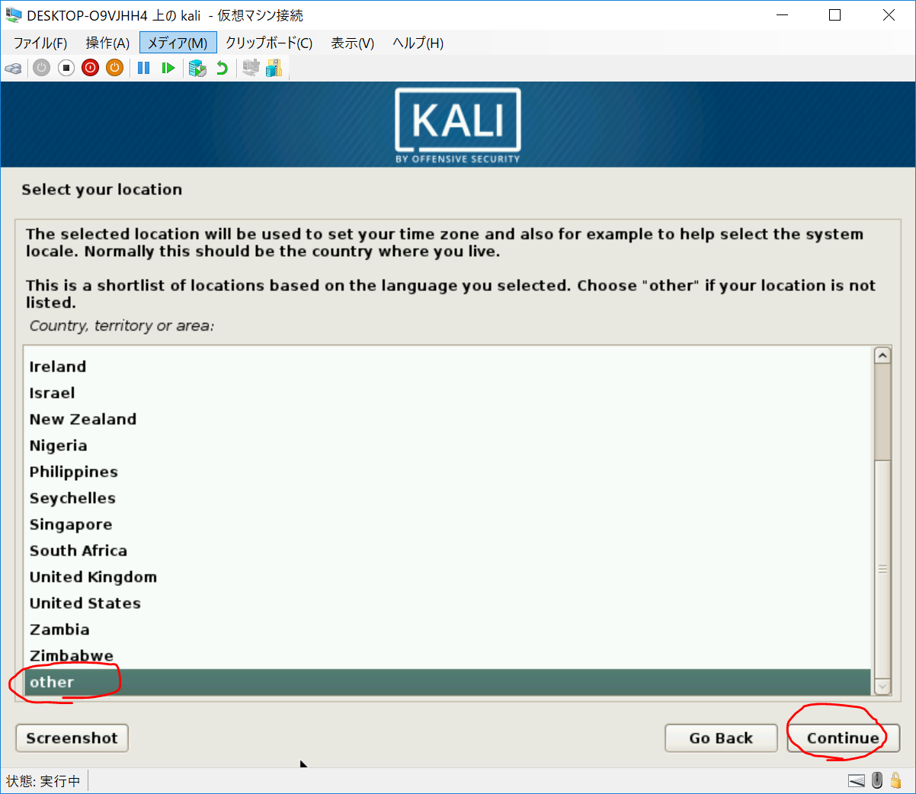Pause the virtual machine with blue pause icon
This screenshot has width=916, height=794.
click(x=143, y=68)
